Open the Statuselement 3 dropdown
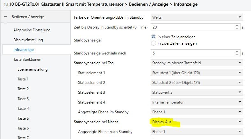The height and width of the screenshot is (139, 251). tap(197, 92)
